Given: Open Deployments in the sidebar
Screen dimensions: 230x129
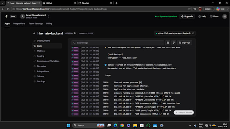Looking at the screenshot, I should [44, 41].
